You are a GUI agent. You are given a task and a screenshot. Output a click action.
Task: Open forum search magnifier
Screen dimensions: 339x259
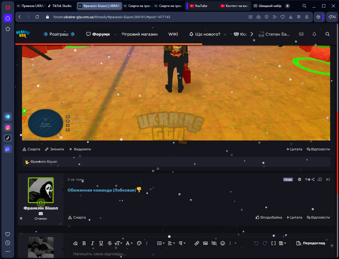327,34
